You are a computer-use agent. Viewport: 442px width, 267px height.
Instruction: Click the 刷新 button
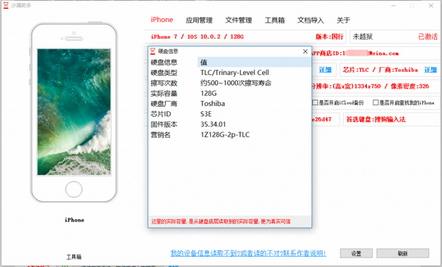(403, 253)
